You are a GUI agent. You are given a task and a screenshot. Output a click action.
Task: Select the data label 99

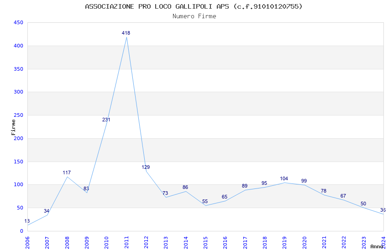click(x=304, y=181)
